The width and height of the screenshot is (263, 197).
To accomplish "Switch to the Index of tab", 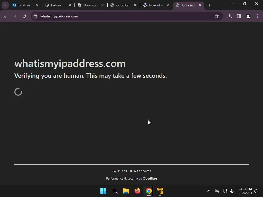I will (155, 5).
